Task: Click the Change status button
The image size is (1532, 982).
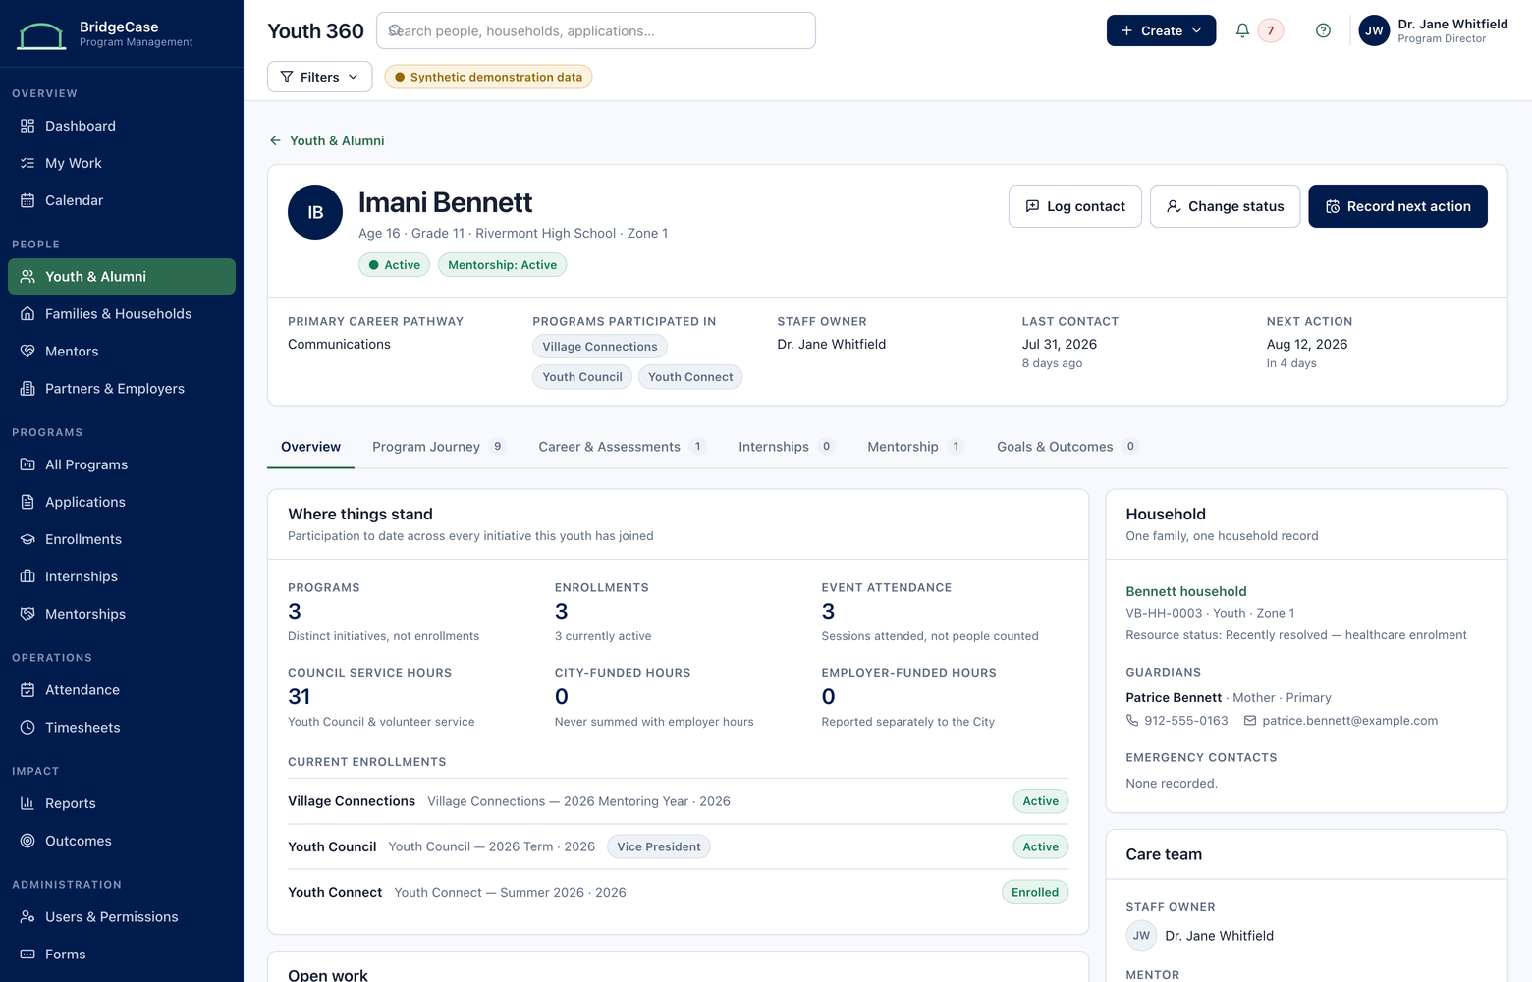Action: [x=1226, y=206]
